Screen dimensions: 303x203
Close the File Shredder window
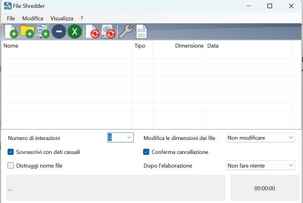point(291,6)
